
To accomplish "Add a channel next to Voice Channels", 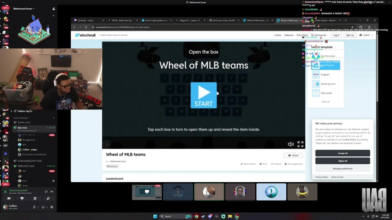I will [53, 118].
